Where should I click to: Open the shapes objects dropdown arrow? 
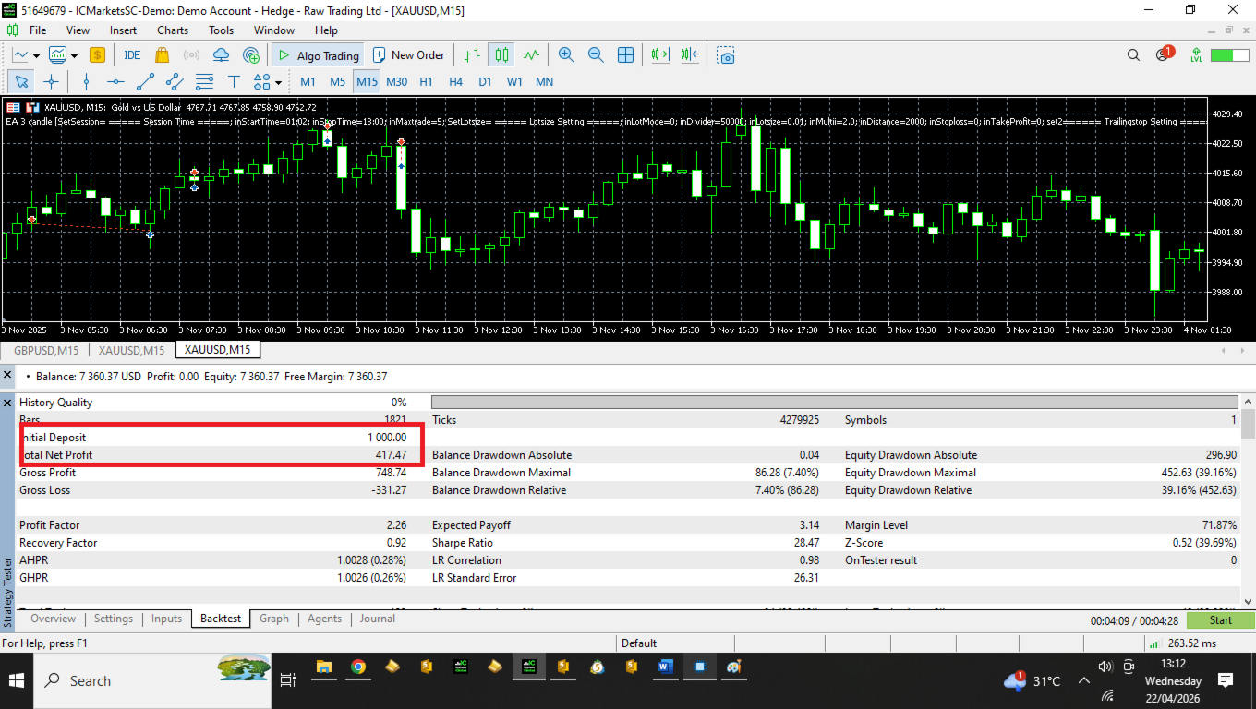278,82
